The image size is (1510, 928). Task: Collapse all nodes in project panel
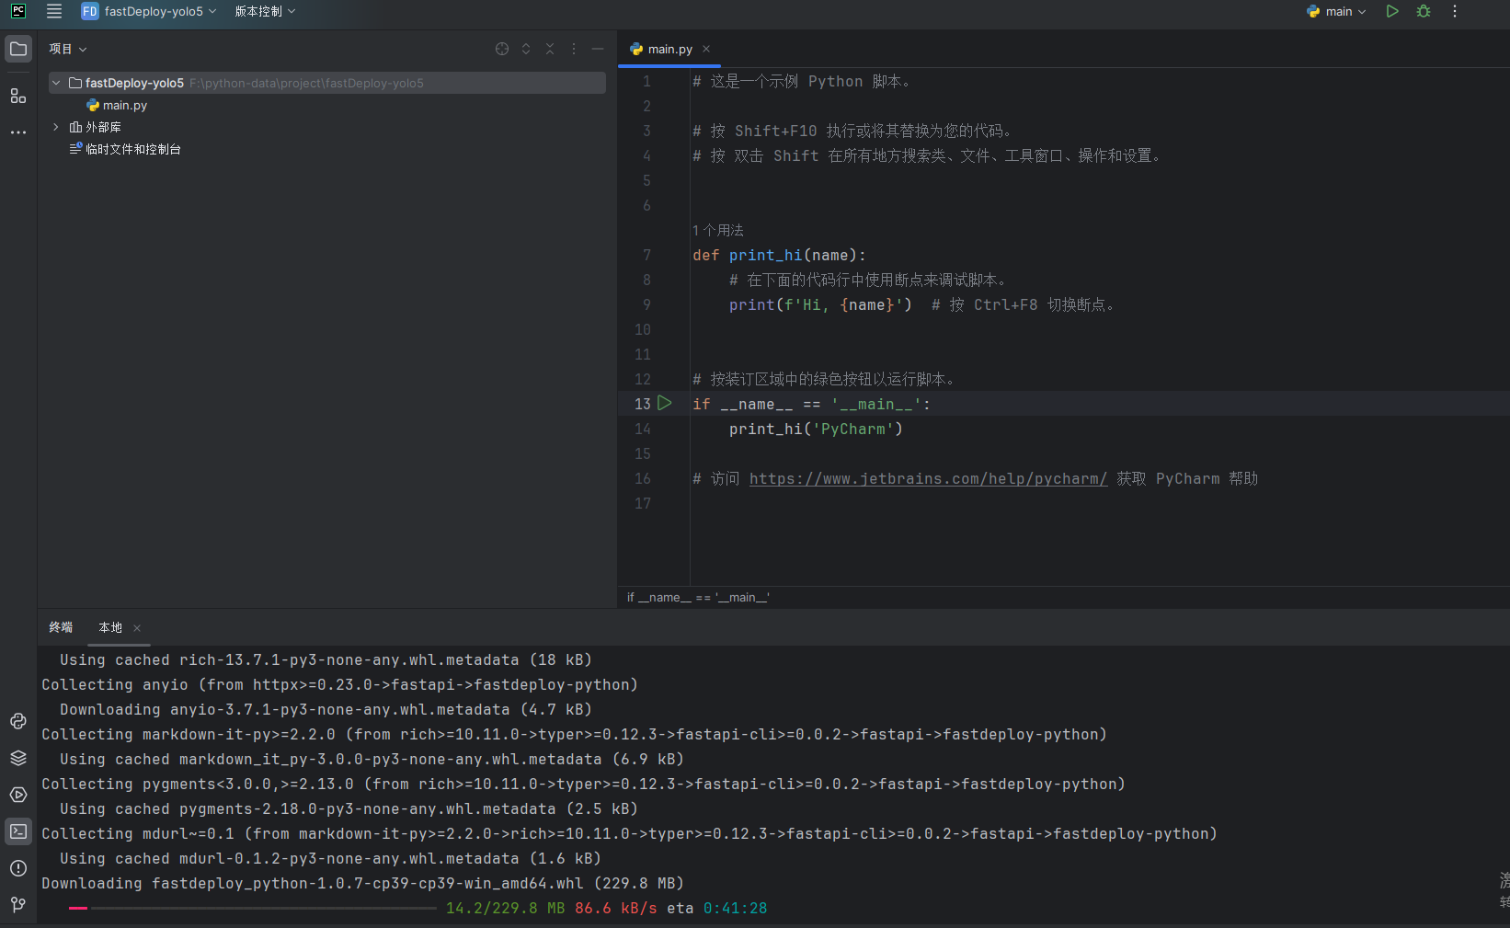click(x=550, y=49)
